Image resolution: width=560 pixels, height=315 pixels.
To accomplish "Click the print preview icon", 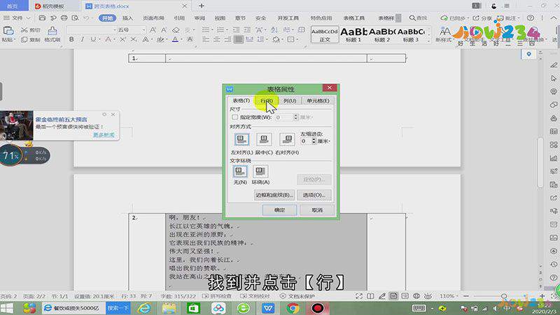I will pyautogui.click(x=75, y=17).
